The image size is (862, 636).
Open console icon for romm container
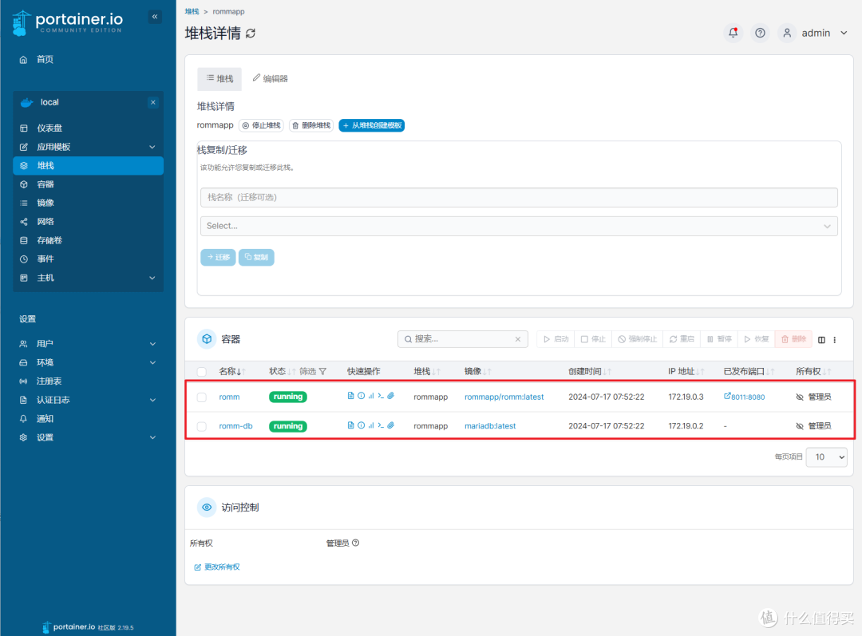(x=381, y=396)
